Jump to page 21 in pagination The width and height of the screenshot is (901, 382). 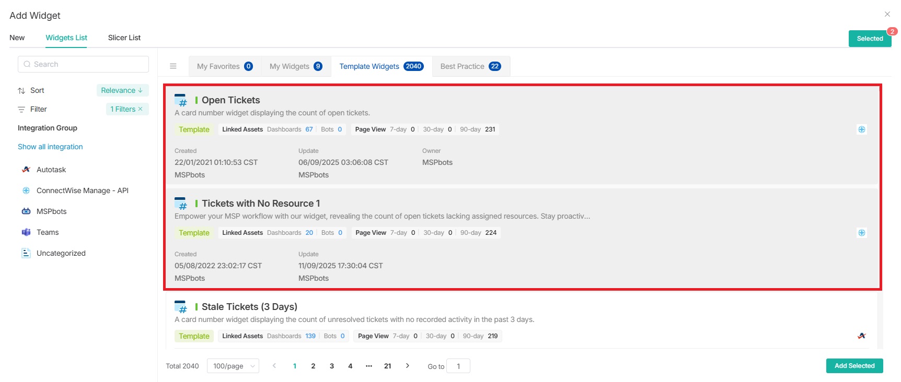coord(387,366)
